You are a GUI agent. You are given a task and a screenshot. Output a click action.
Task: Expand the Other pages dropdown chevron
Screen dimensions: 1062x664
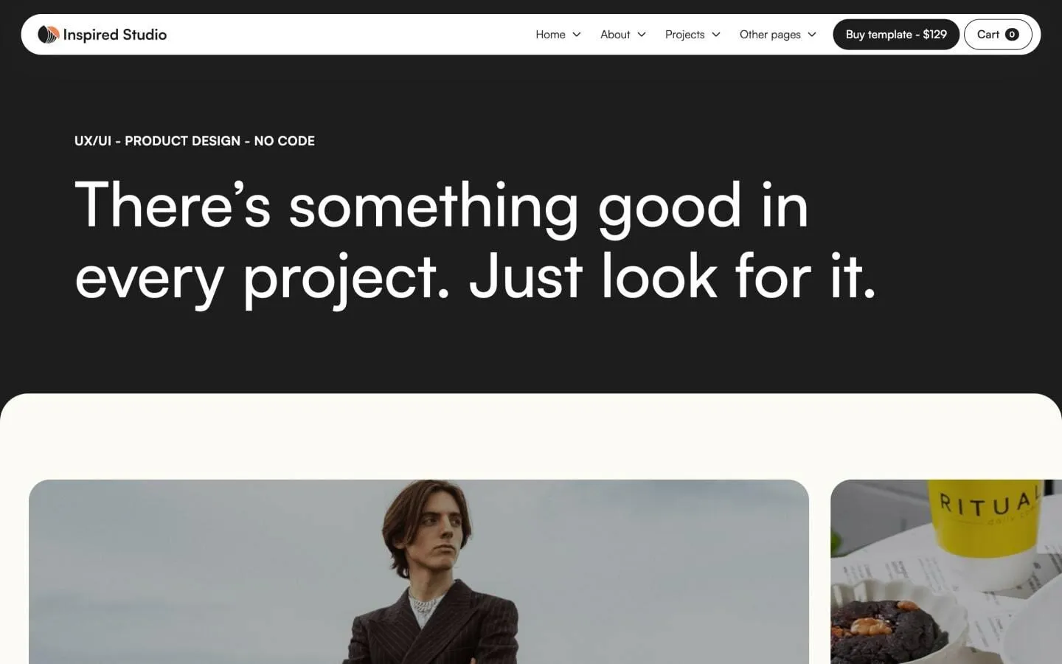point(812,35)
